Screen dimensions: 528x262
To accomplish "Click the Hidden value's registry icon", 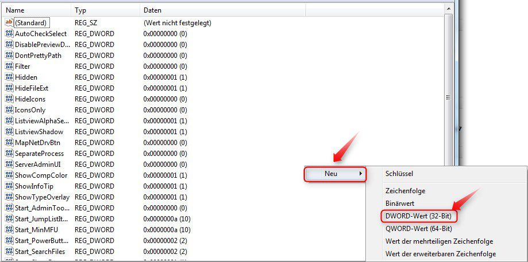I will pyautogui.click(x=9, y=77).
